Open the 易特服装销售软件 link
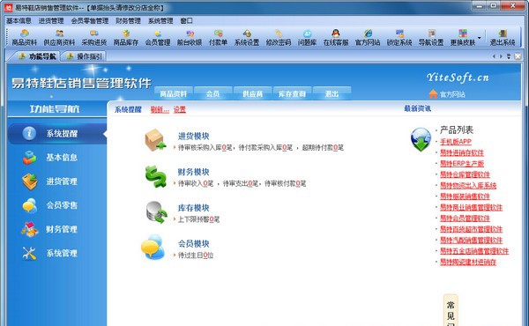529x326 pixels. (x=465, y=196)
